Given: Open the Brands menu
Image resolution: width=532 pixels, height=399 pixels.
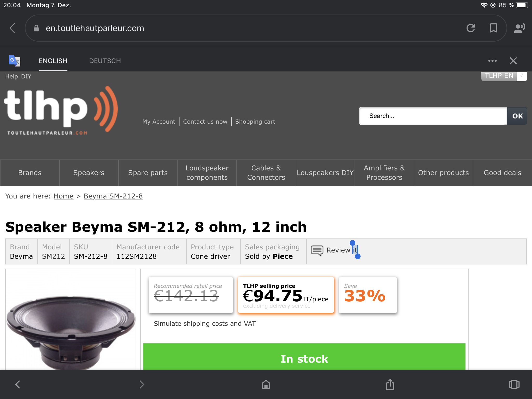Looking at the screenshot, I should [30, 173].
